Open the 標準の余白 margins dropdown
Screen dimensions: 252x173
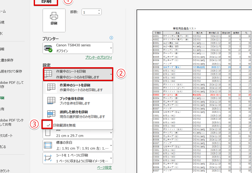tap(78, 145)
